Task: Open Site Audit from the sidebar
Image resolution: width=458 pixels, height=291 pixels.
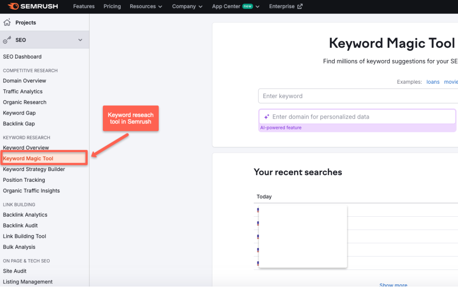Action: pos(14,271)
